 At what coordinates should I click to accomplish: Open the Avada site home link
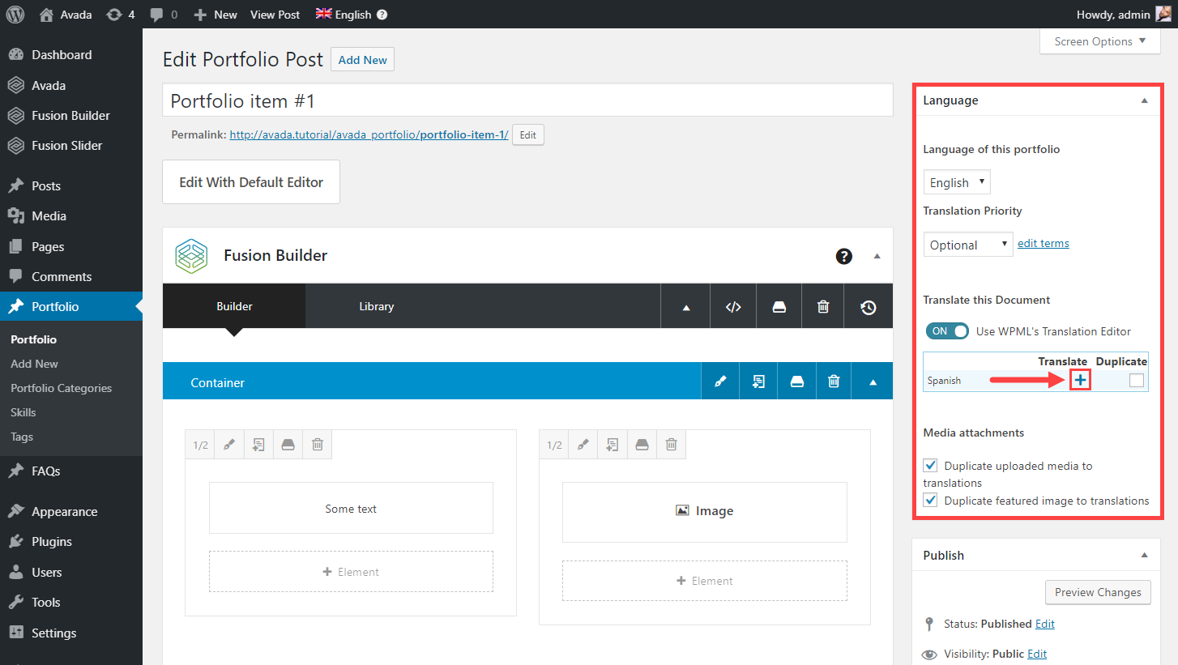[x=66, y=15]
